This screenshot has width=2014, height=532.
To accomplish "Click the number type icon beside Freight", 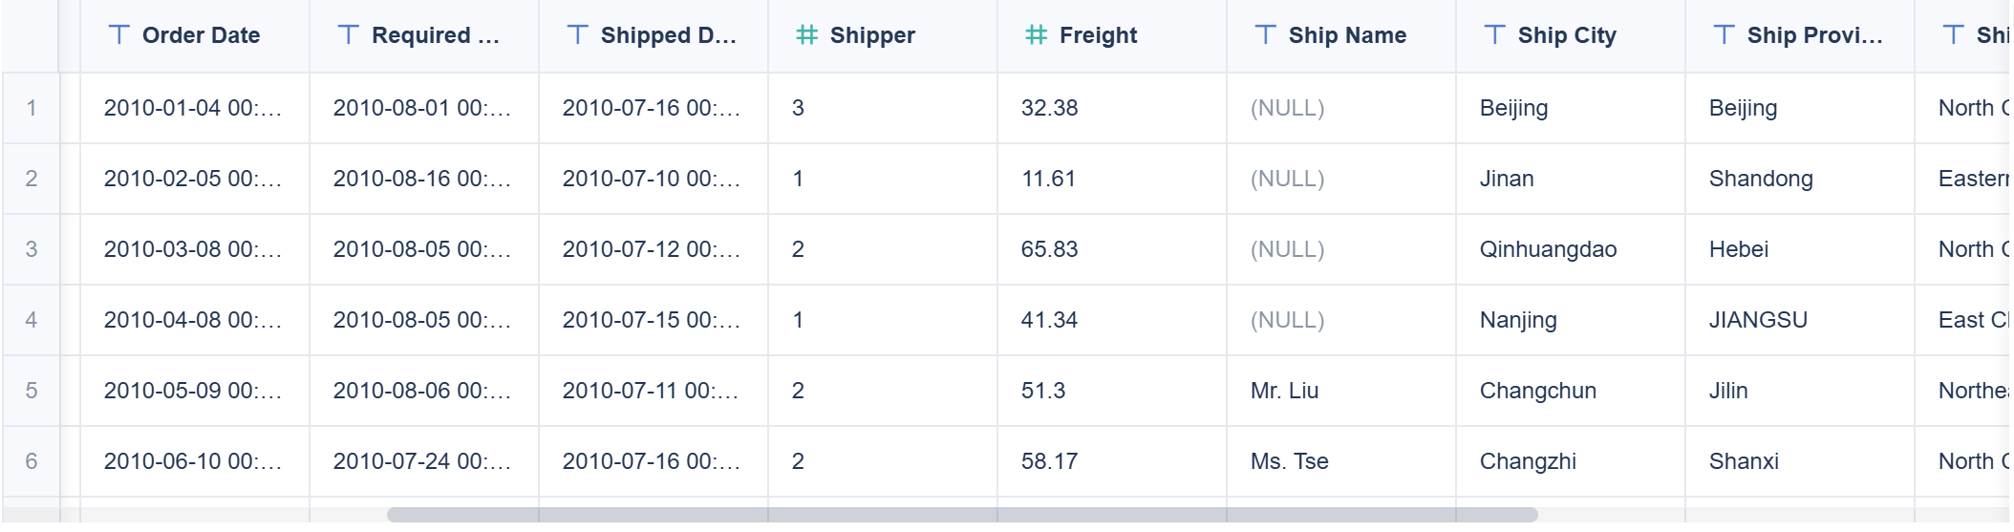I will (1037, 35).
